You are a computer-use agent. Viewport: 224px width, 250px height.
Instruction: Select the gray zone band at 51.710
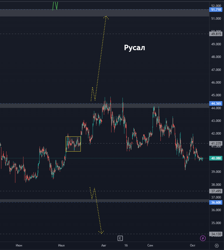click(x=104, y=13)
